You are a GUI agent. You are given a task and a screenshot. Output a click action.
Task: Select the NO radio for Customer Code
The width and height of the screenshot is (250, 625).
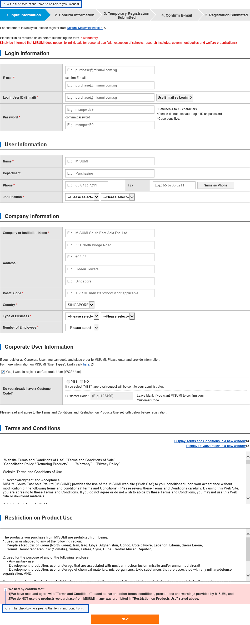(x=81, y=382)
